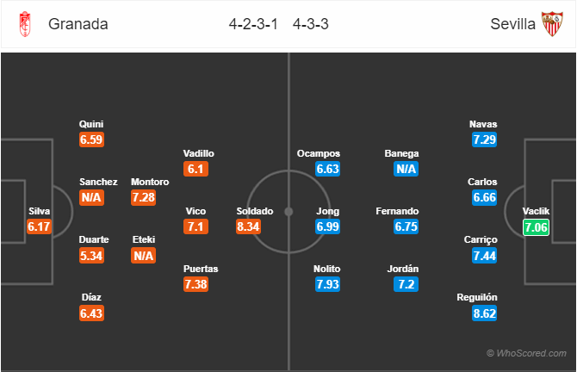Viewport: 577px width, 372px height.
Task: Click the WhoScored.com watermark
Action: click(x=526, y=353)
